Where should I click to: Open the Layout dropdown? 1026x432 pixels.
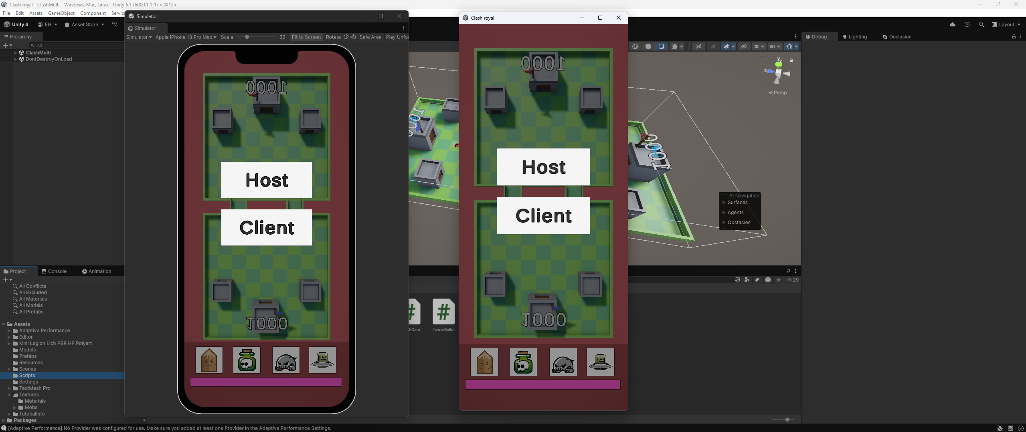coord(1006,24)
